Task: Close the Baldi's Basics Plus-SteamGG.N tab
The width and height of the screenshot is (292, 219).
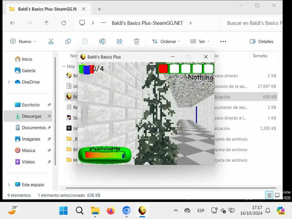Action: click(x=84, y=9)
